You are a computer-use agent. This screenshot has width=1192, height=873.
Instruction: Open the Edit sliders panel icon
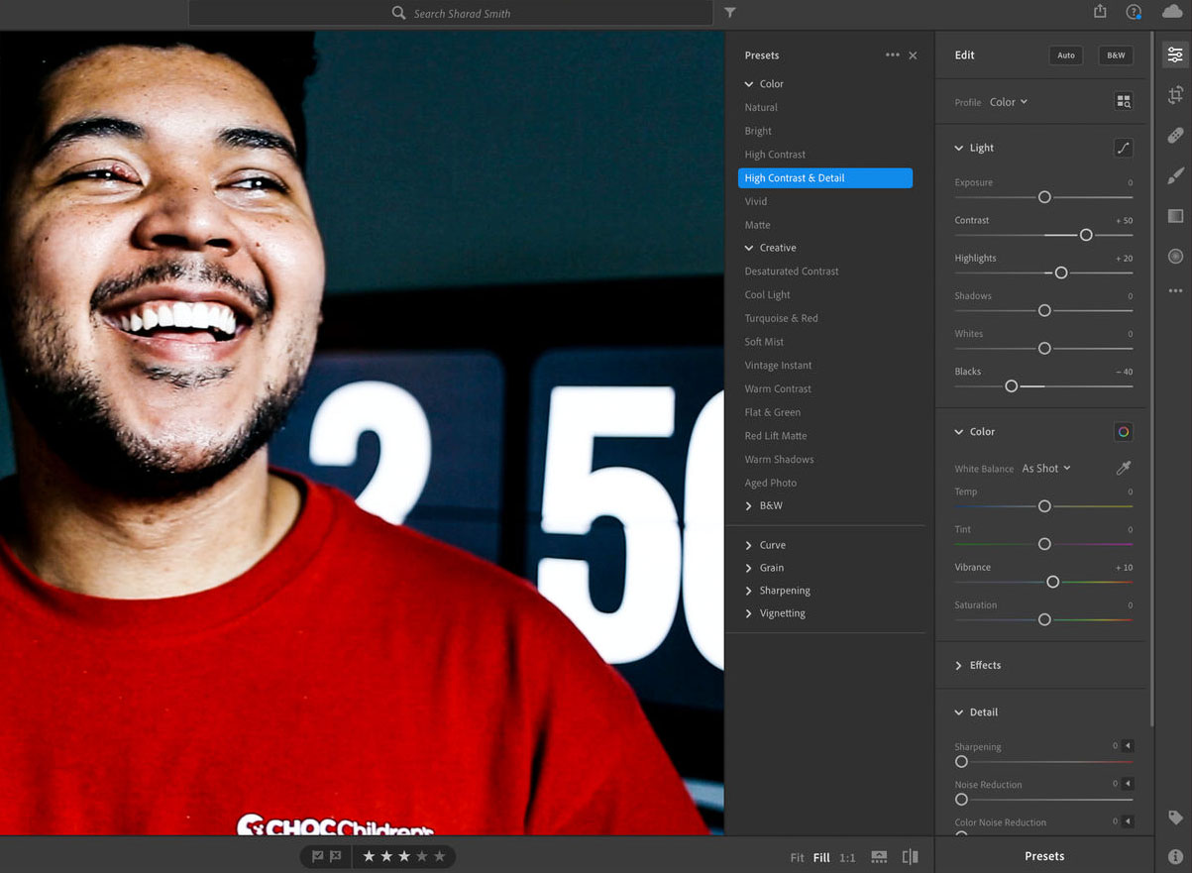pos(1175,55)
